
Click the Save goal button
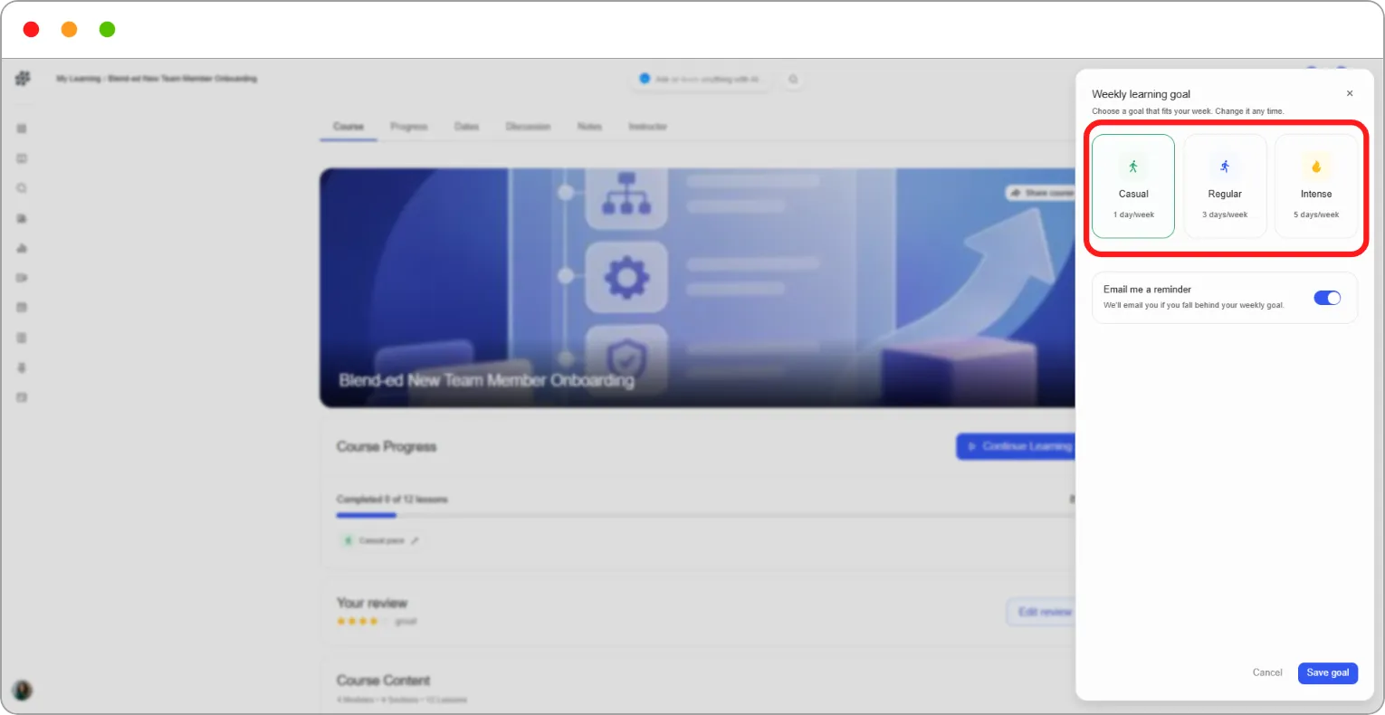[x=1328, y=672]
